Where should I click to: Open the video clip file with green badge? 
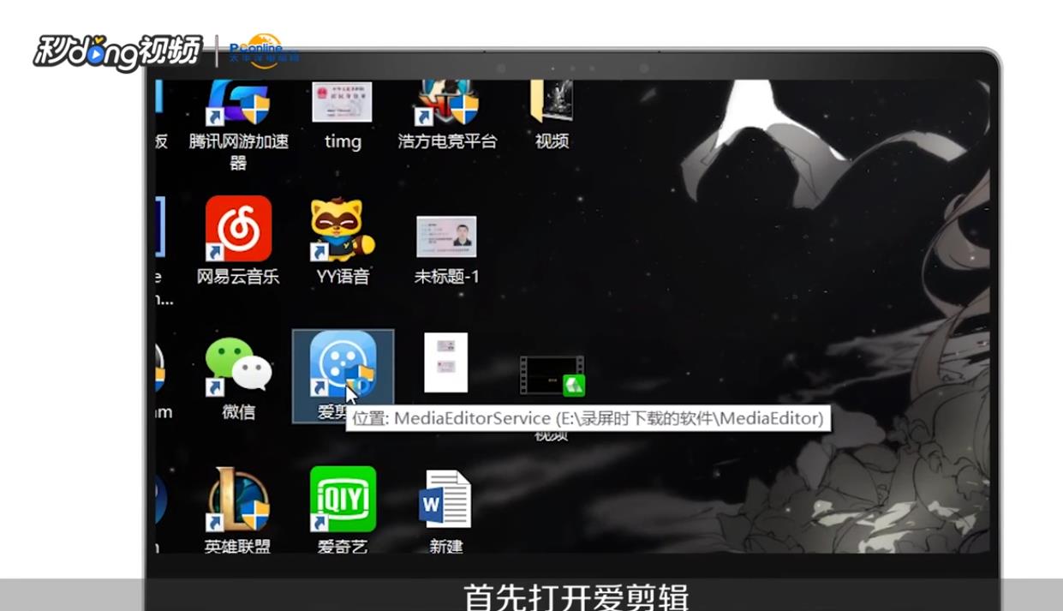(552, 375)
